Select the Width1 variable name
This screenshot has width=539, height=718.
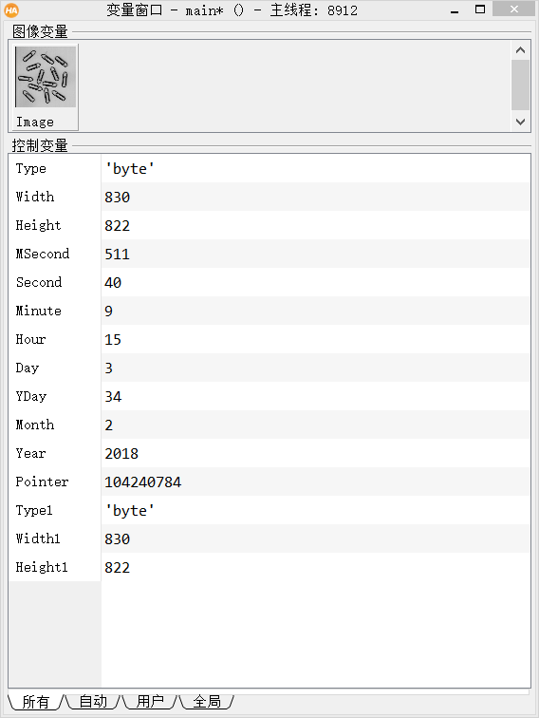tap(38, 538)
